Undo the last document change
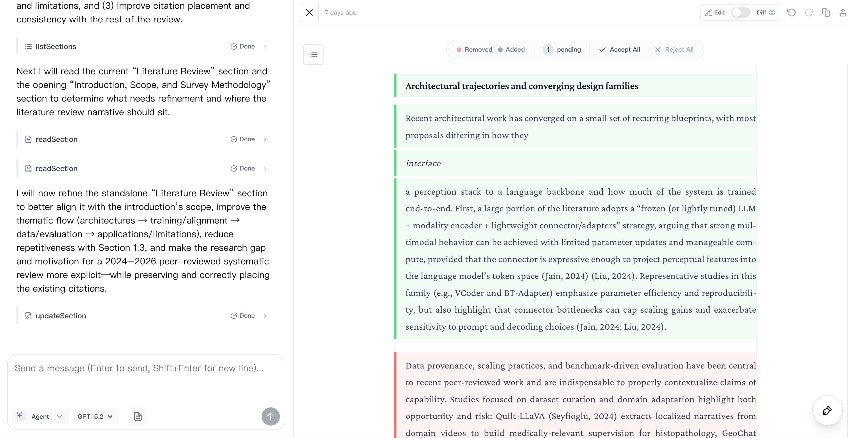 point(791,12)
